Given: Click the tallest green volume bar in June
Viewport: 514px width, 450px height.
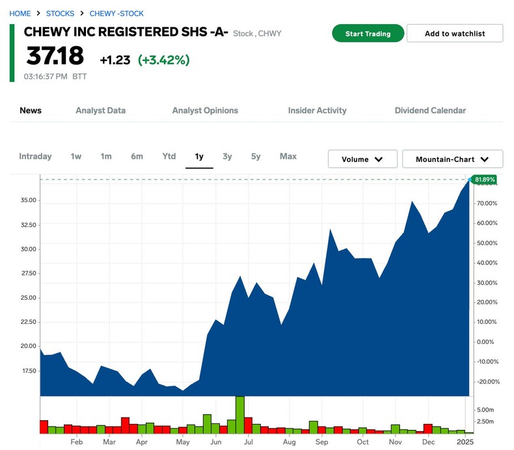Looking at the screenshot, I should (x=239, y=415).
